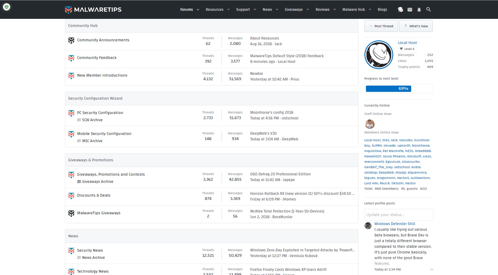Click the Community Announcements forum icon
Viewport: 498px width, 275px height.
point(71,40)
